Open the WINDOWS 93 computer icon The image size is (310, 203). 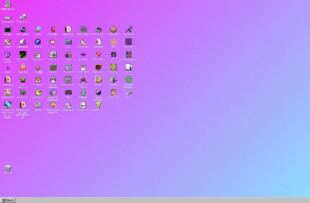(x=7, y=4)
